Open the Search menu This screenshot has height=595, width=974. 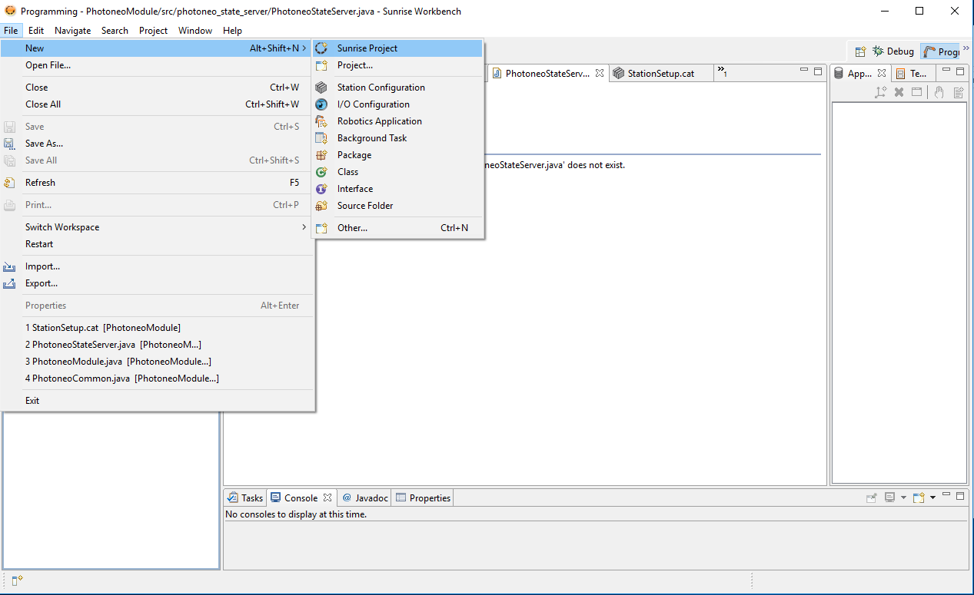pyautogui.click(x=115, y=31)
